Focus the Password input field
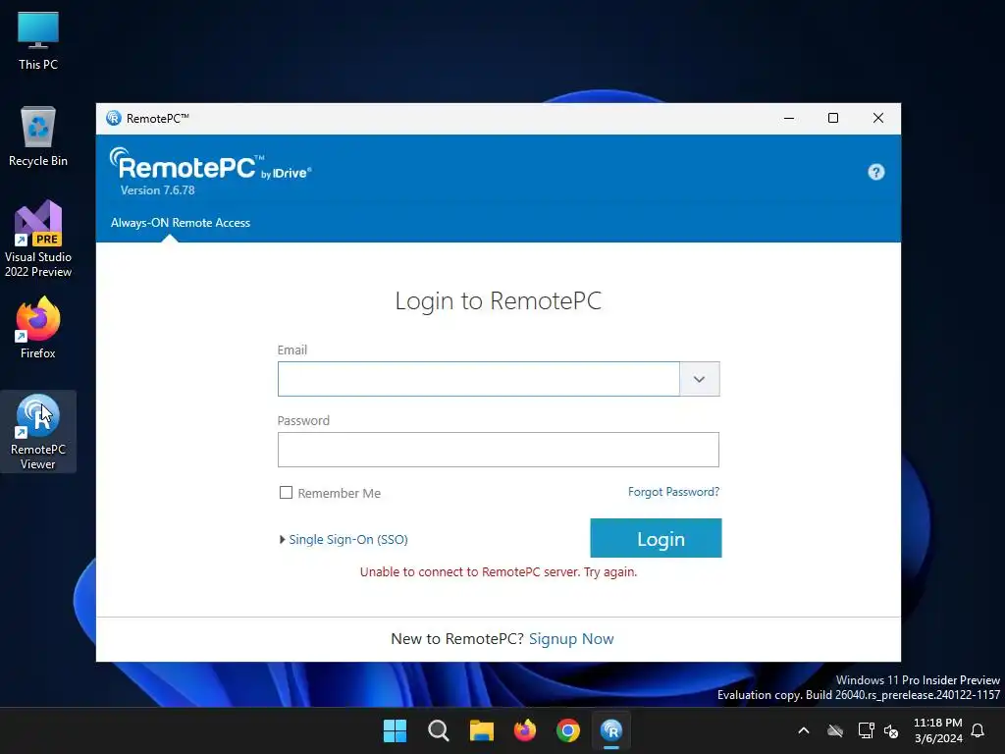Viewport: 1005px width, 754px height. pyautogui.click(x=498, y=450)
